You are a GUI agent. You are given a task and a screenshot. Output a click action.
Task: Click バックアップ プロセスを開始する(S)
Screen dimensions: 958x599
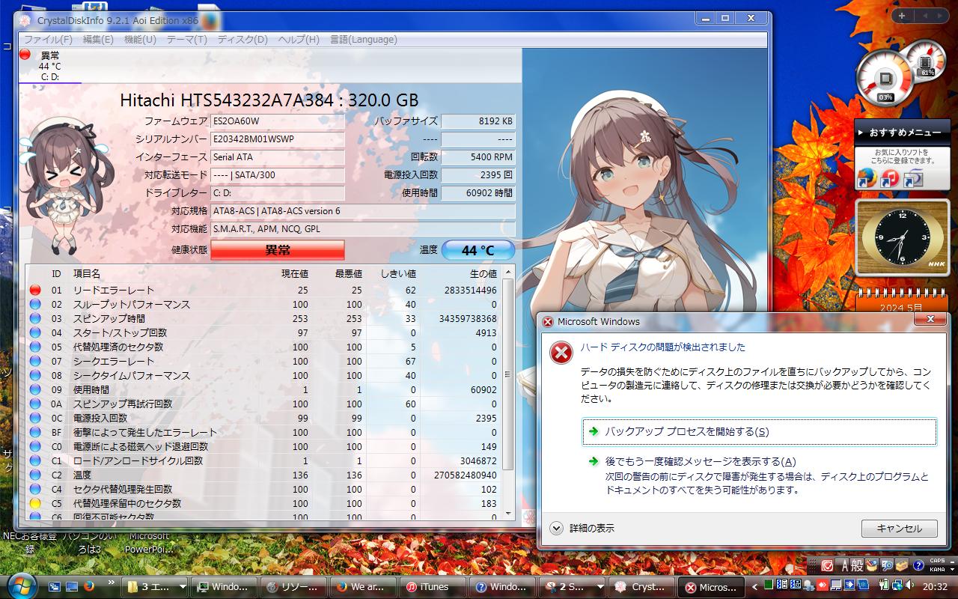click(x=759, y=431)
